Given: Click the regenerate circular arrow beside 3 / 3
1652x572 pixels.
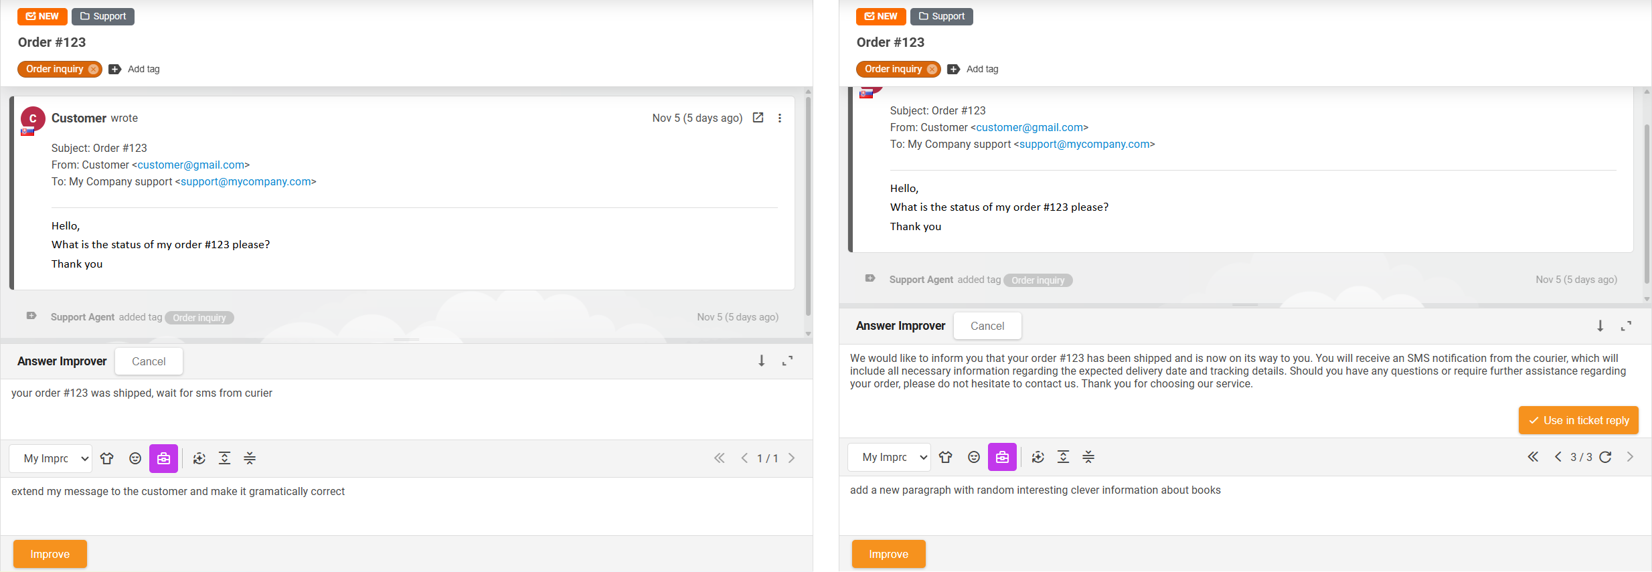Looking at the screenshot, I should pyautogui.click(x=1605, y=457).
